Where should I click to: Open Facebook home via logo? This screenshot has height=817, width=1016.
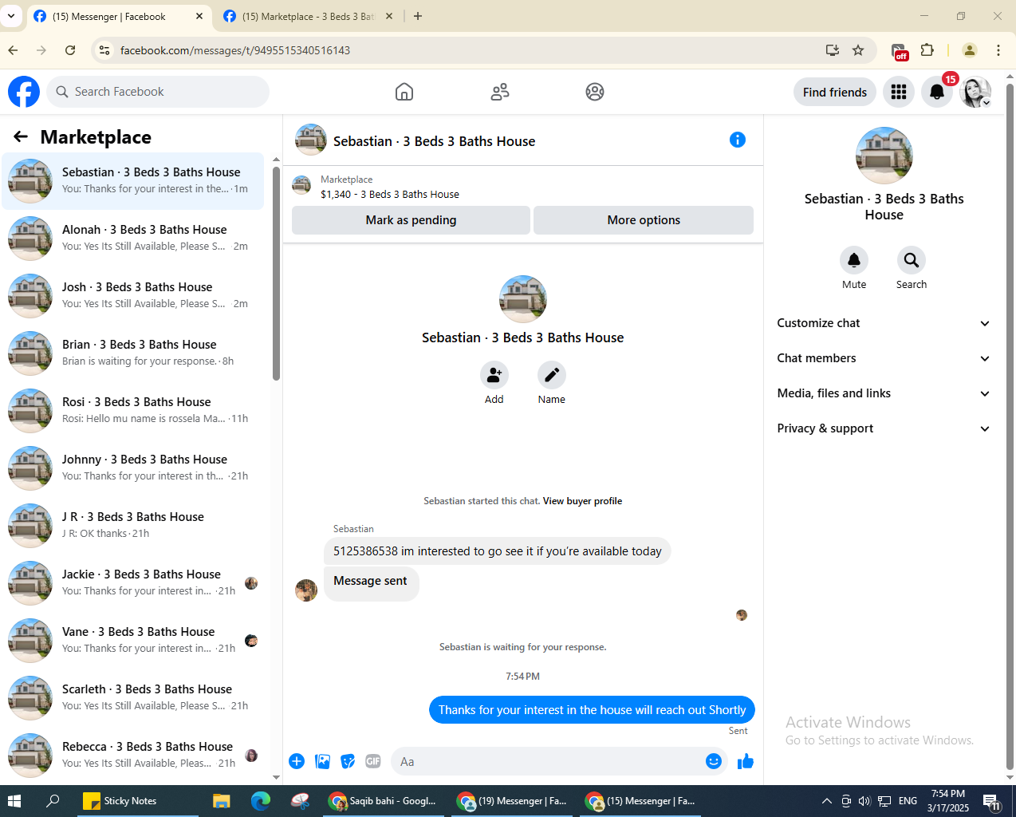[24, 92]
